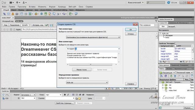
Task: Switch to the jQuery Mobile insert tab
Action: coord(46,10)
